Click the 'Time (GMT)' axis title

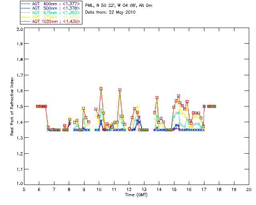click(x=136, y=195)
